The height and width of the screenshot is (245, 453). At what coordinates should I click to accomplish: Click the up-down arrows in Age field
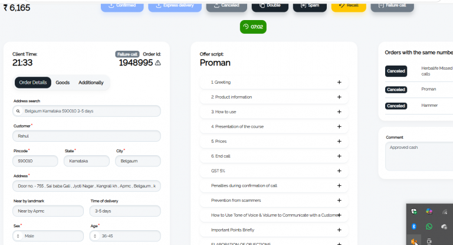[95, 236]
